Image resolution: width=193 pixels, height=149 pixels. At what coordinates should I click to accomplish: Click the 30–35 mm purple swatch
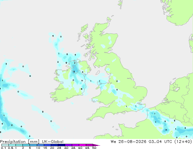(68, 145)
